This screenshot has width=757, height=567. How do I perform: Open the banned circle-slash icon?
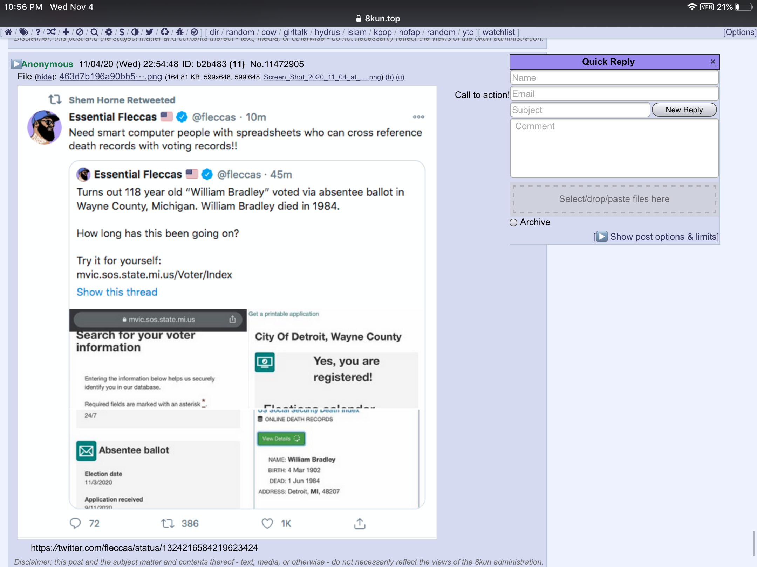coord(80,32)
